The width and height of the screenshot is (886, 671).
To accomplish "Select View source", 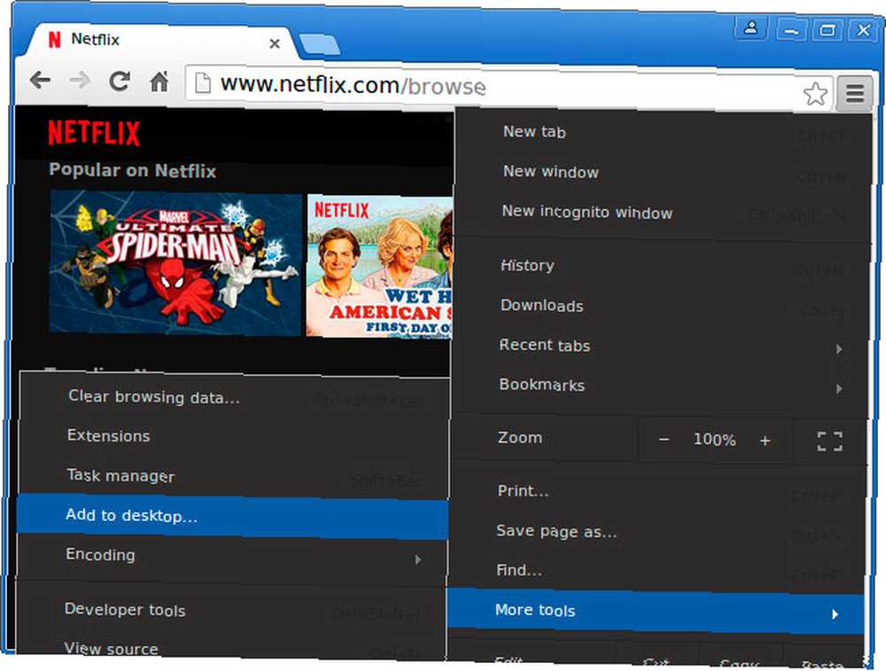I will pyautogui.click(x=230, y=647).
